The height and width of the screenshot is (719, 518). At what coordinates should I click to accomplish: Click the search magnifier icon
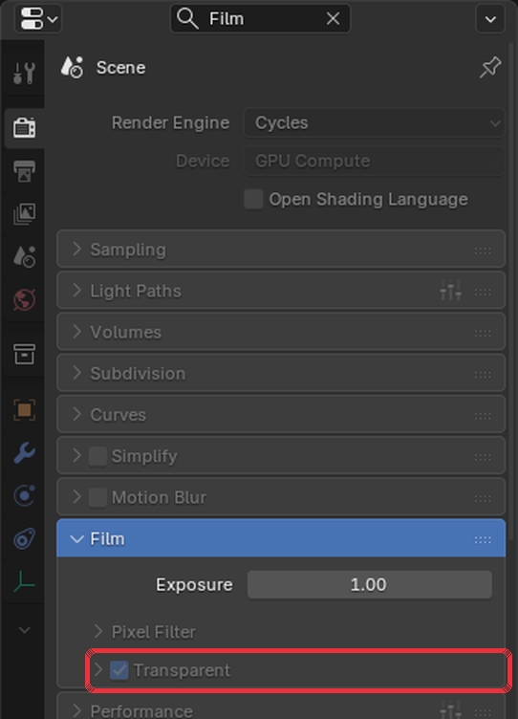tap(187, 19)
